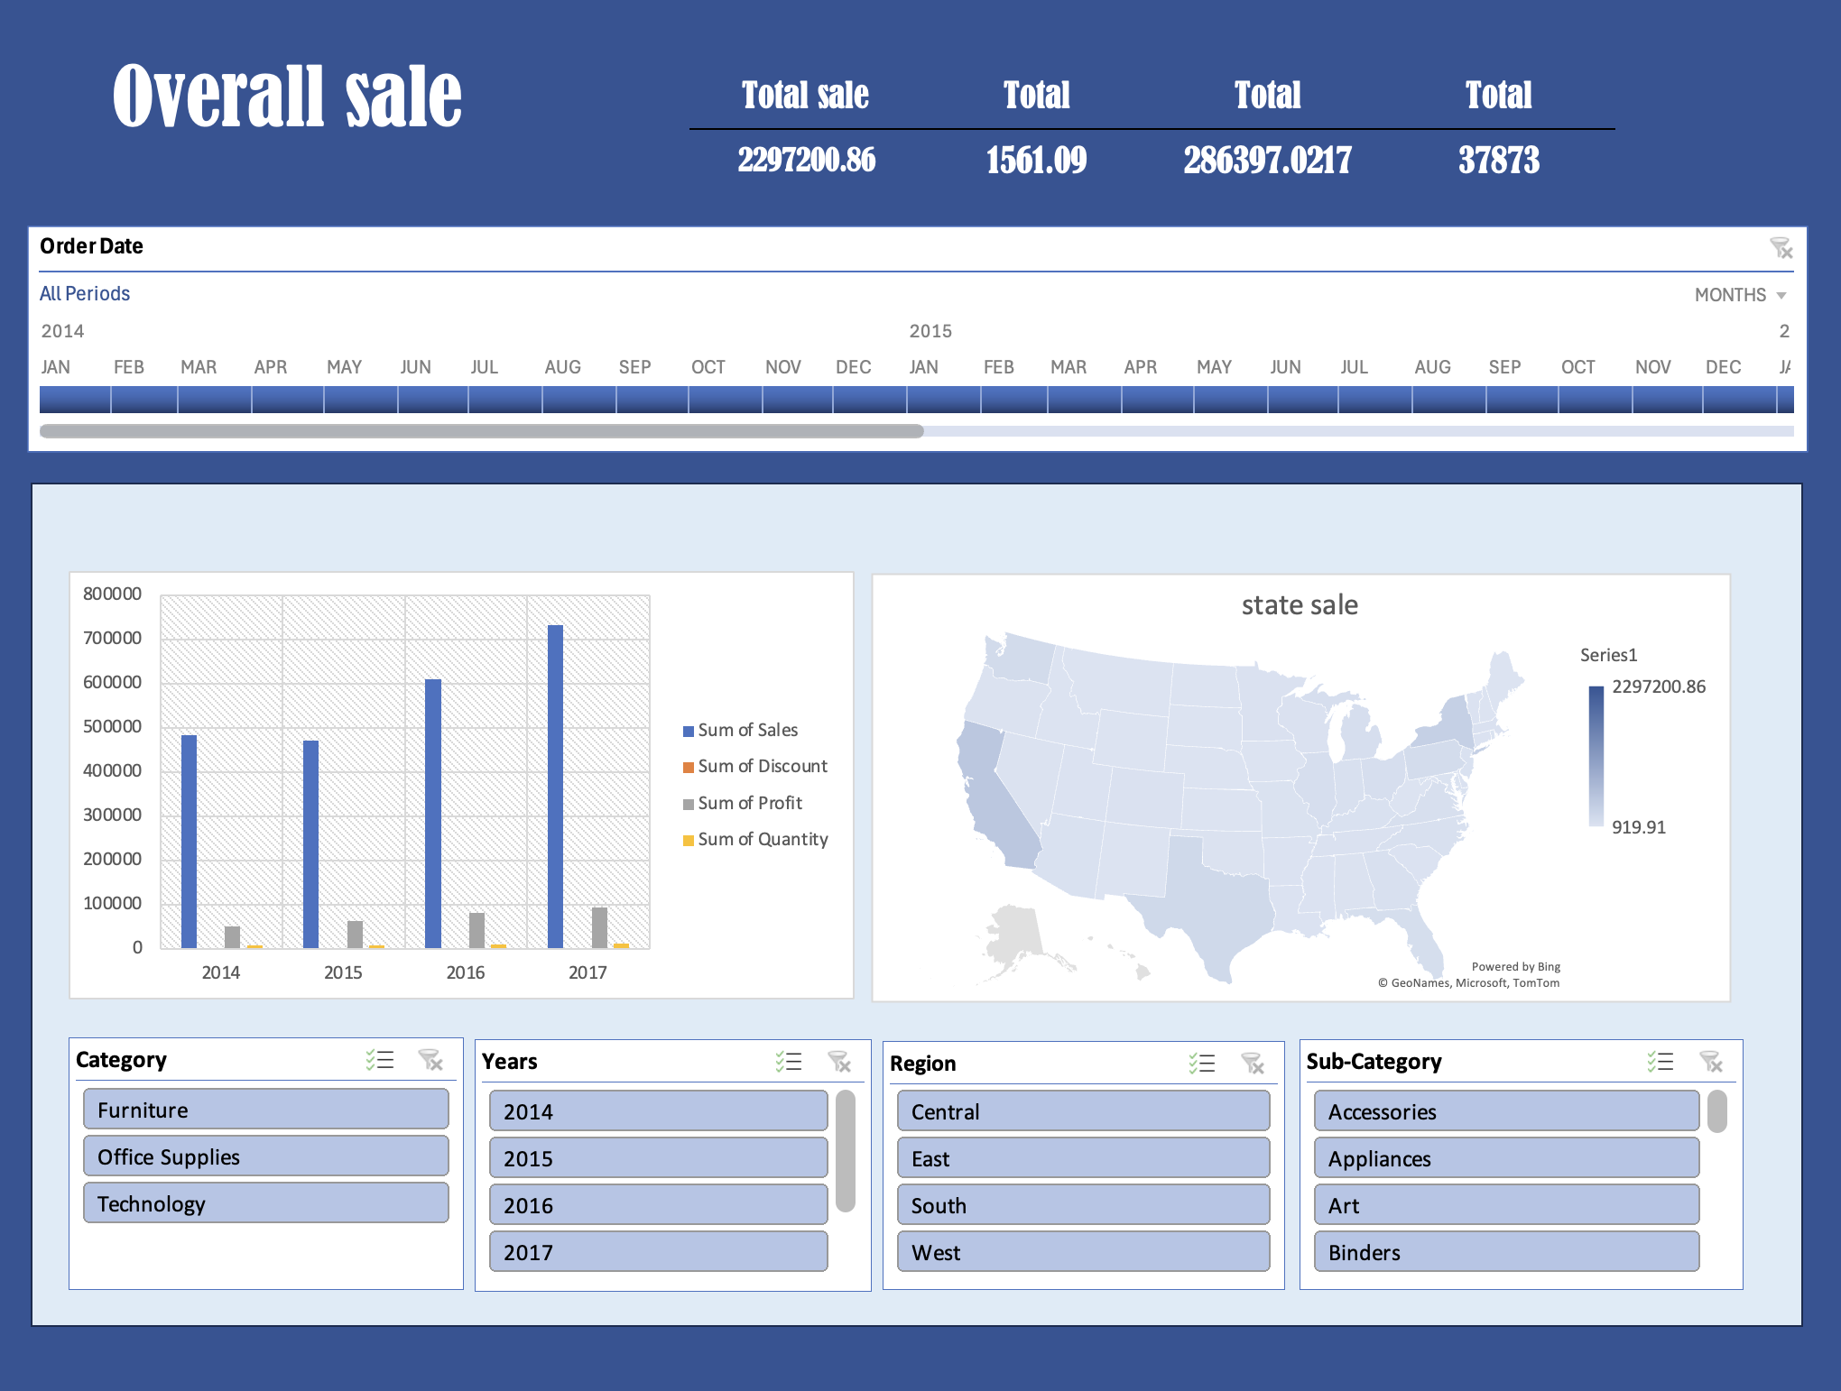Click the All Periods timeline label
The image size is (1841, 1391).
coord(85,294)
